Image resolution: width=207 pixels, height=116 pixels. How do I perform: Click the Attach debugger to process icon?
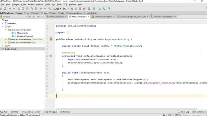pos(80,9)
